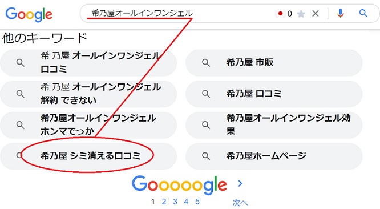Select suggestion 希乃屋オールインワンジェル効果

(274, 125)
